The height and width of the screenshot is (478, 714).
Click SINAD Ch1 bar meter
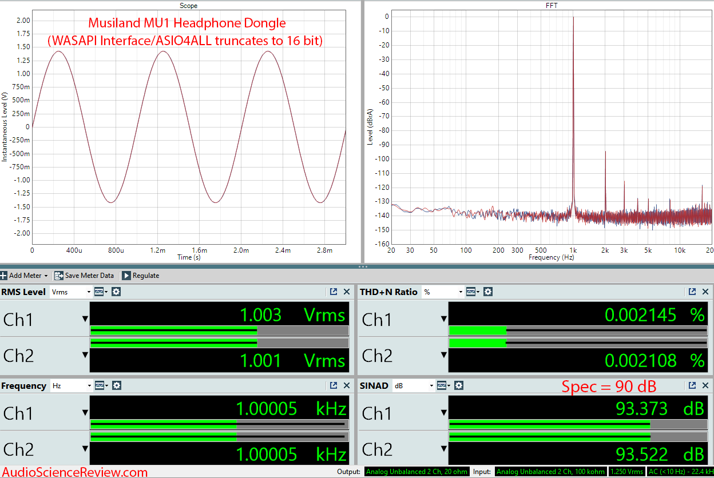[578, 424]
